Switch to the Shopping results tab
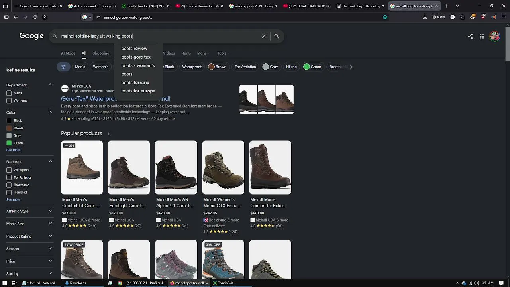Image resolution: width=510 pixels, height=287 pixels. tap(101, 53)
